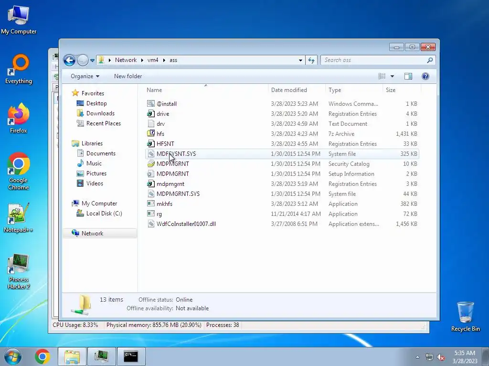Viewport: 489px width, 366px height.
Task: Select the Notepad++ desktop shortcut
Action: pos(19,217)
